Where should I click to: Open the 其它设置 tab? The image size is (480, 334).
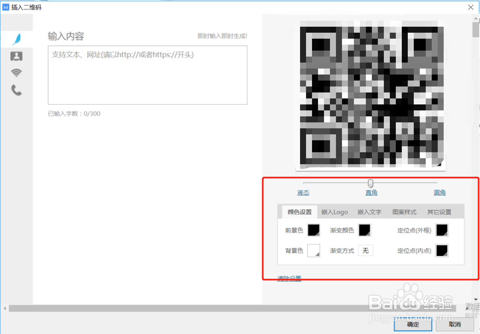[x=439, y=212]
